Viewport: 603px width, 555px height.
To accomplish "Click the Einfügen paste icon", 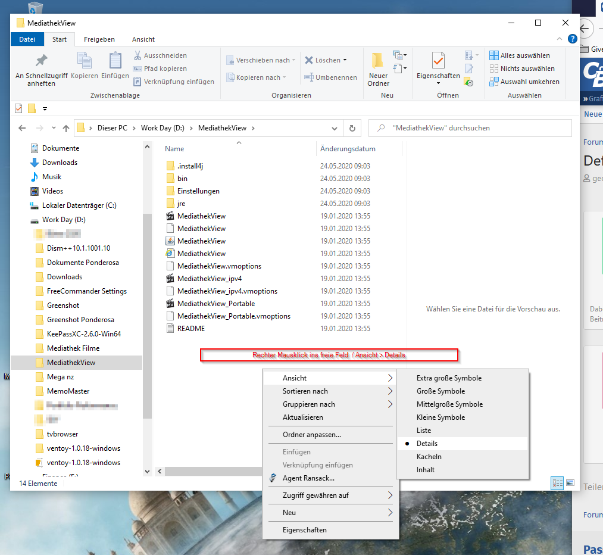I will [115, 60].
